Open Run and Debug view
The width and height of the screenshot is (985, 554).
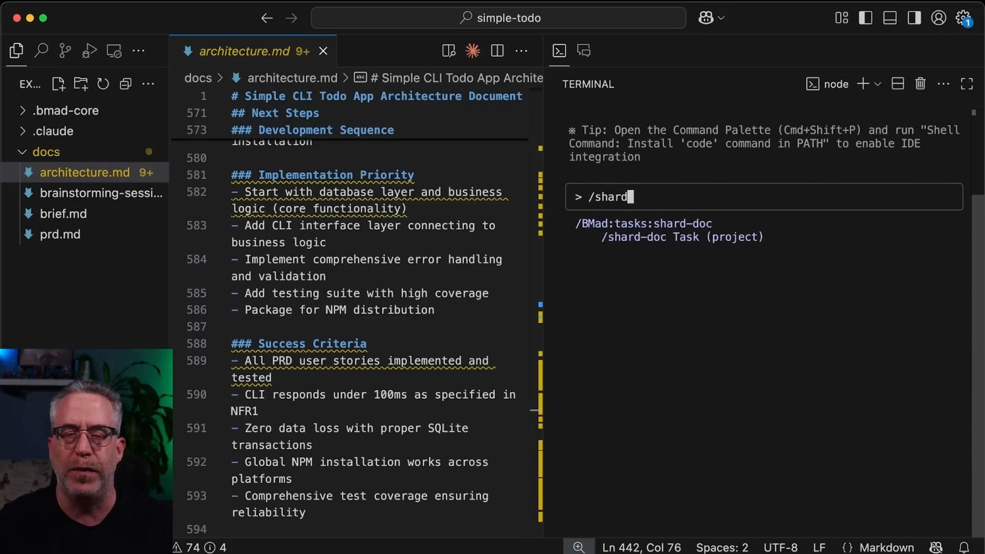89,51
